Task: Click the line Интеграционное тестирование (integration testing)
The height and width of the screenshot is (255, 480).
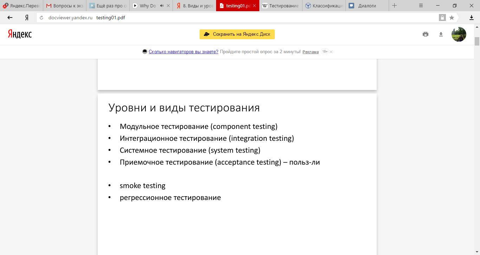Action: pyautogui.click(x=207, y=138)
